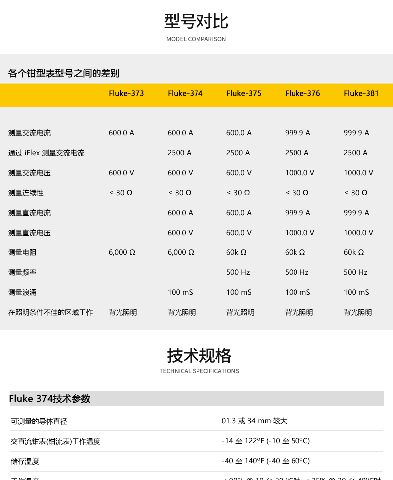
Task: Select the 测量连续性 row label
Action: (26, 193)
